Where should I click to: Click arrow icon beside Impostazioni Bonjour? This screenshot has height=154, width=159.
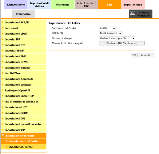(x=3, y=67)
